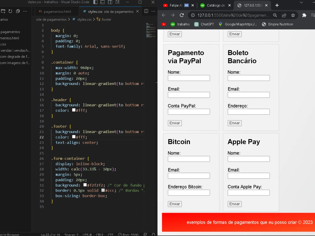Open the YouTube bookmark icon
Viewport: 315px width, 236px height.
click(x=164, y=24)
